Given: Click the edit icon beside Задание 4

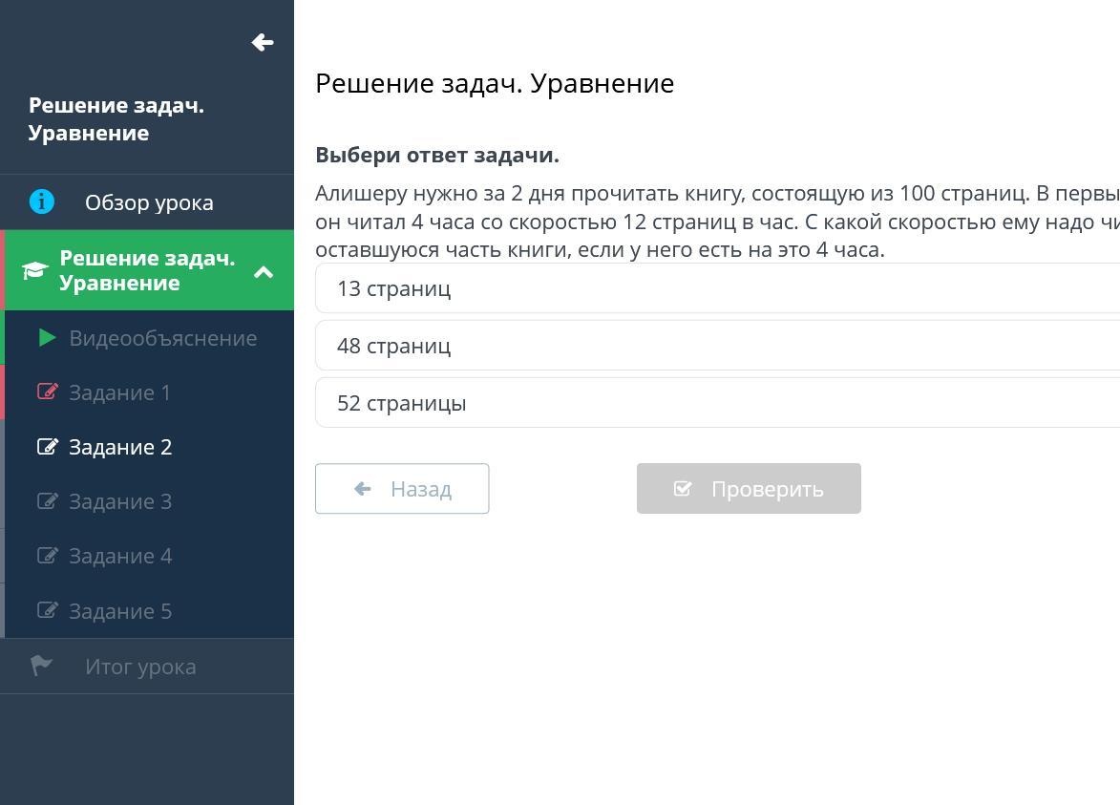Looking at the screenshot, I should (x=47, y=556).
